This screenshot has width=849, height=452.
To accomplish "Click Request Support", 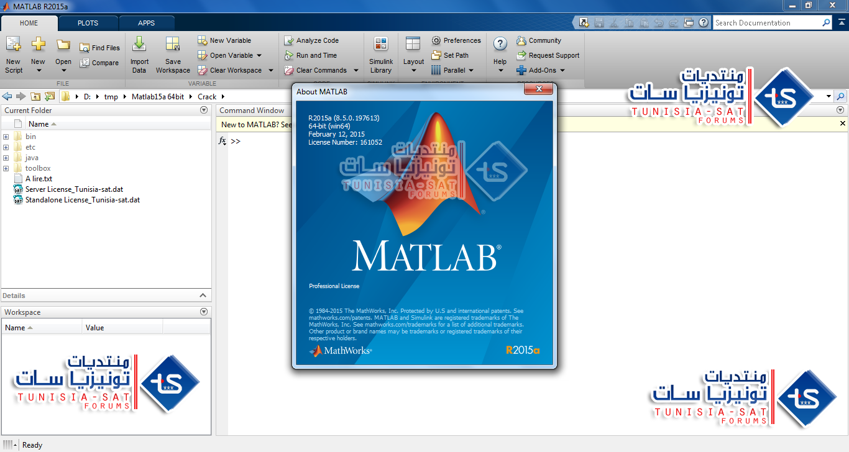I will pos(548,55).
